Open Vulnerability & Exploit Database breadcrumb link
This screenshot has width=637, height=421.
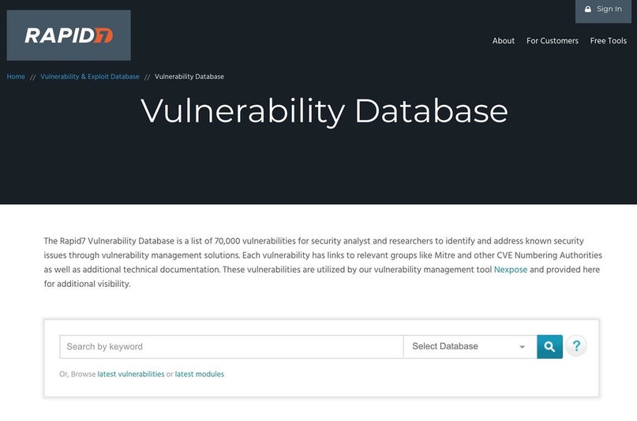89,76
